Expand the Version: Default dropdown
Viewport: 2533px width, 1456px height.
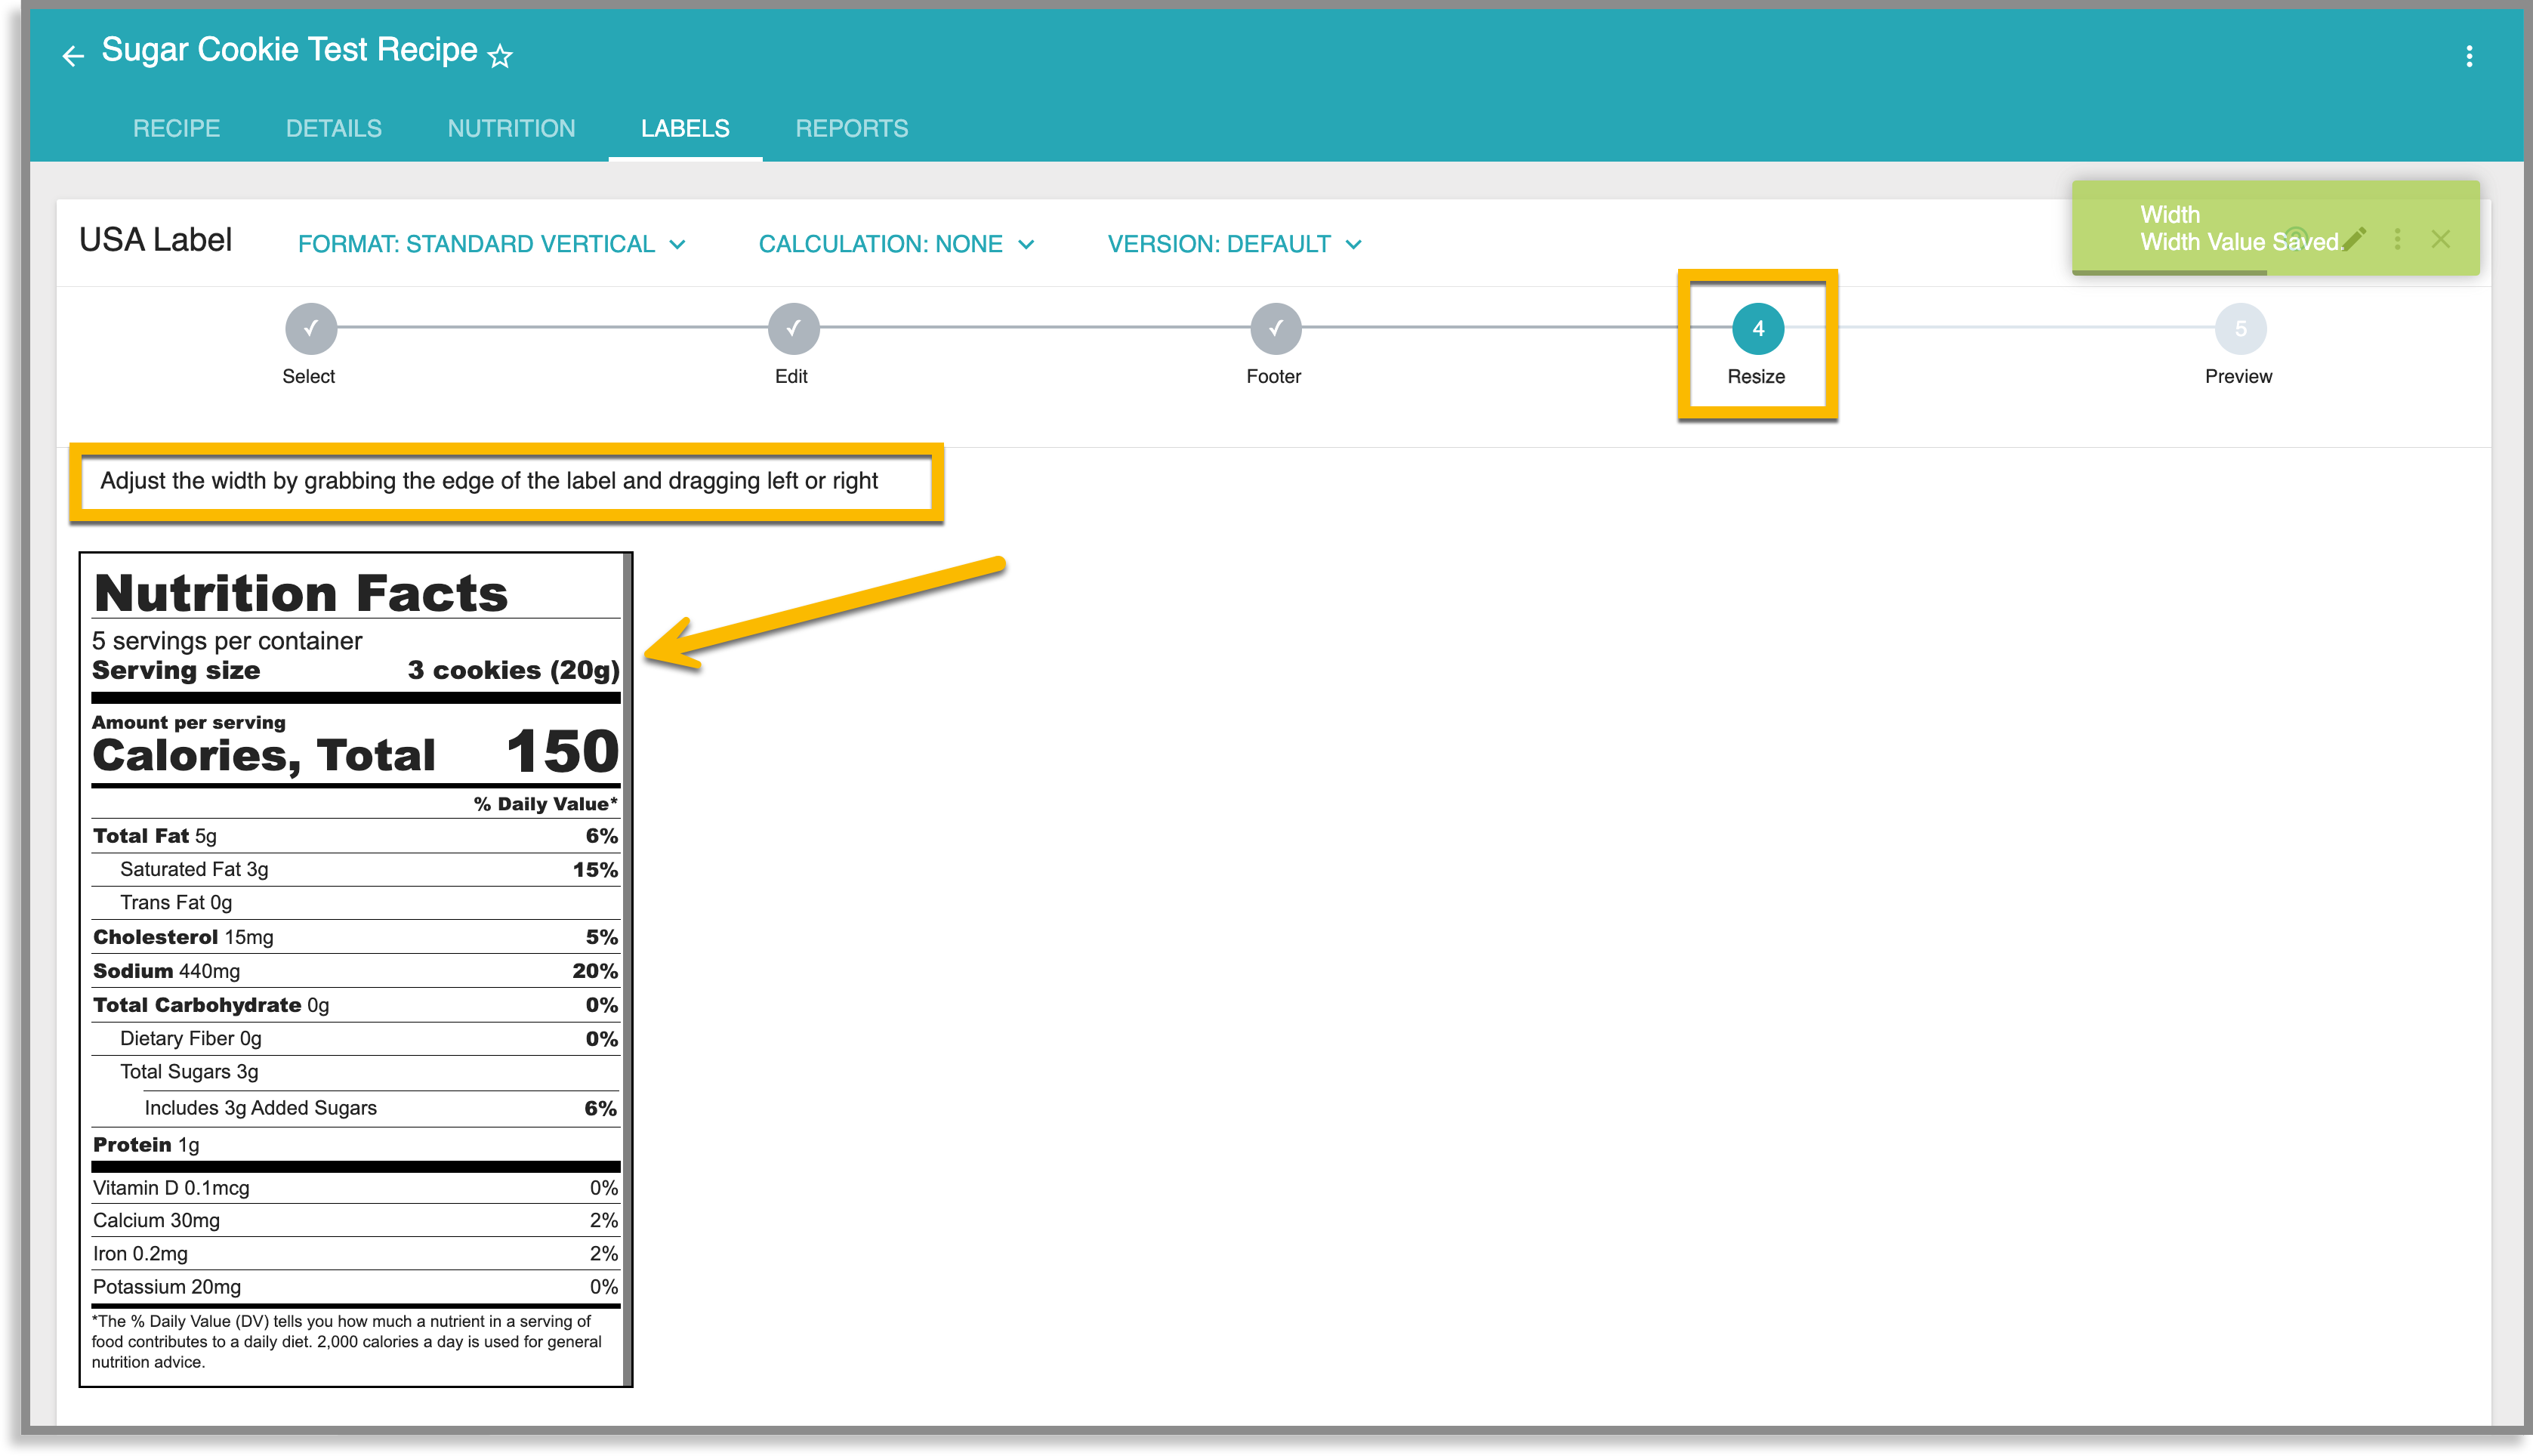point(1234,244)
